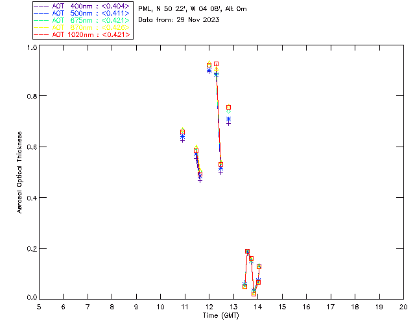Screen dimensions: 415x332
Task: Click the x-axis label 8
Action: point(112,307)
